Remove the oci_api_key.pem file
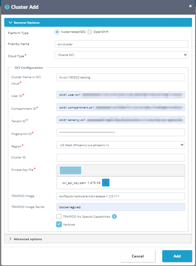Screen dimensions: 196x266 (x=106, y=182)
